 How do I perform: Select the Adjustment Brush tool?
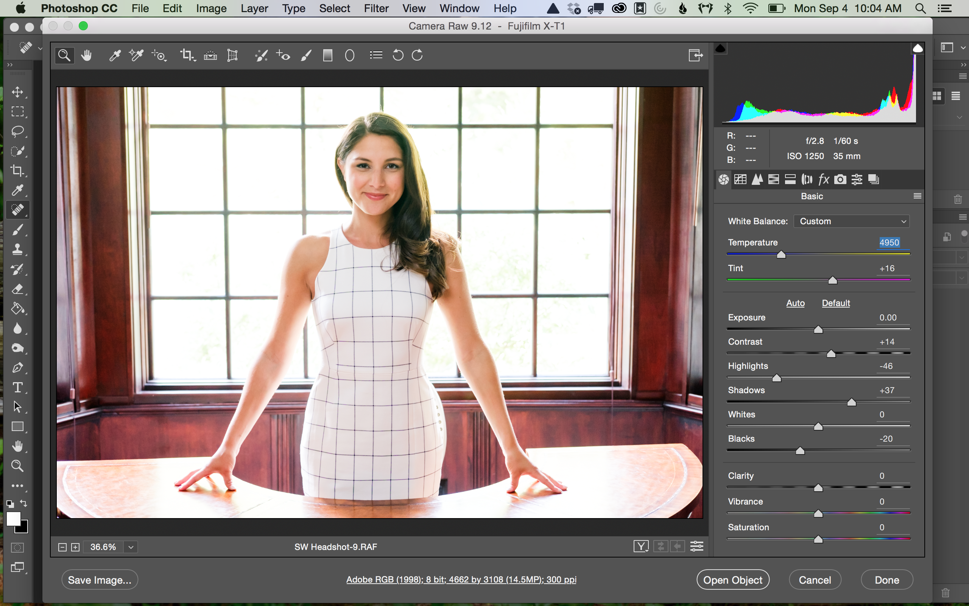[306, 55]
